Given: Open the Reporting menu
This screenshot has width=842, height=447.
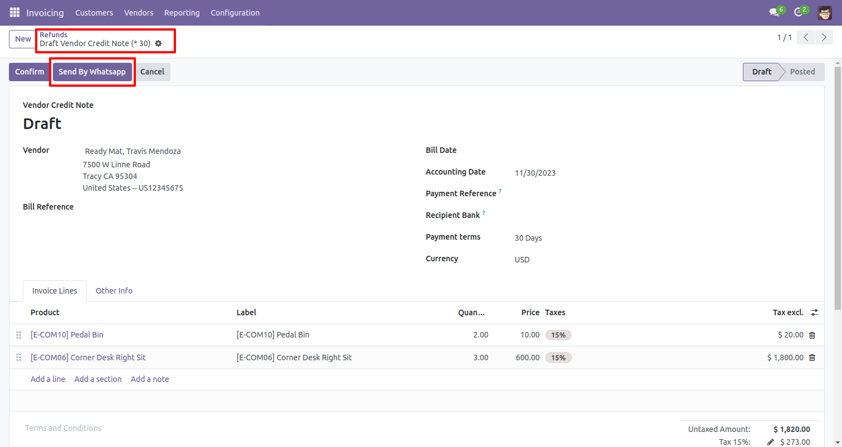Looking at the screenshot, I should [x=182, y=12].
